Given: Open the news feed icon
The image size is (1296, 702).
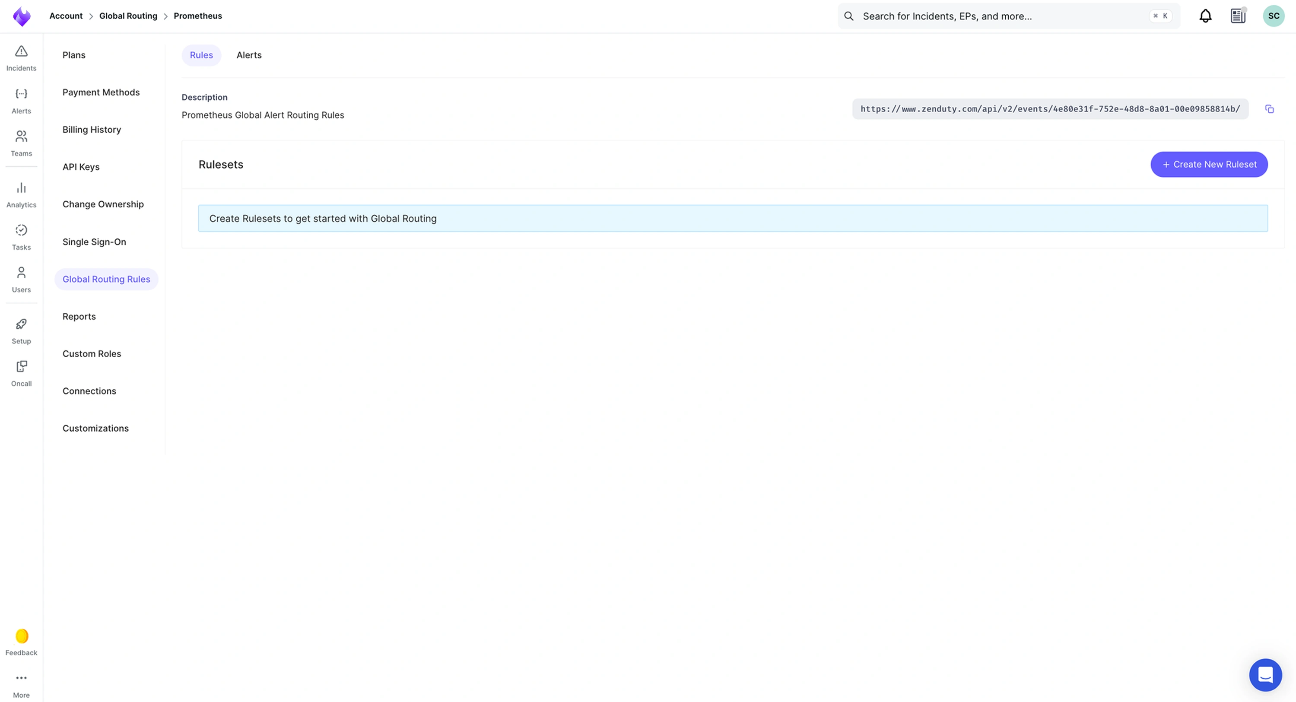Looking at the screenshot, I should pos(1238,16).
